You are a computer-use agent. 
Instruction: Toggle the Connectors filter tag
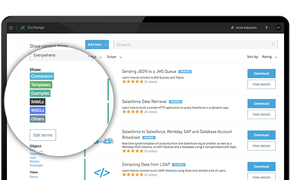click(42, 76)
